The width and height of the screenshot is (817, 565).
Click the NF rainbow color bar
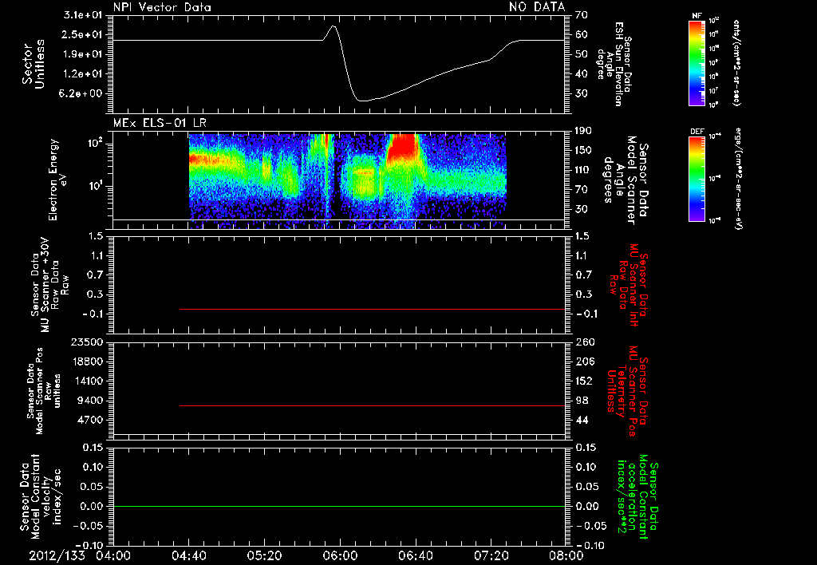(x=697, y=63)
